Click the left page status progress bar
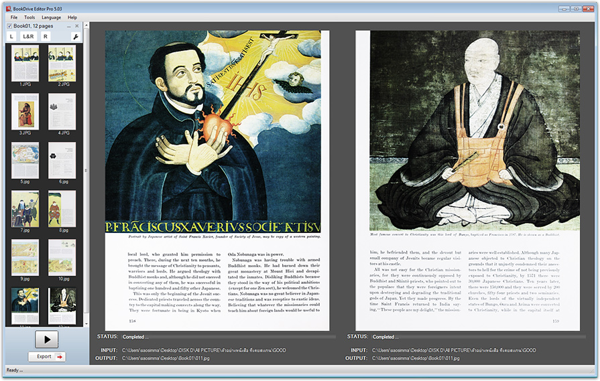 click(229, 337)
